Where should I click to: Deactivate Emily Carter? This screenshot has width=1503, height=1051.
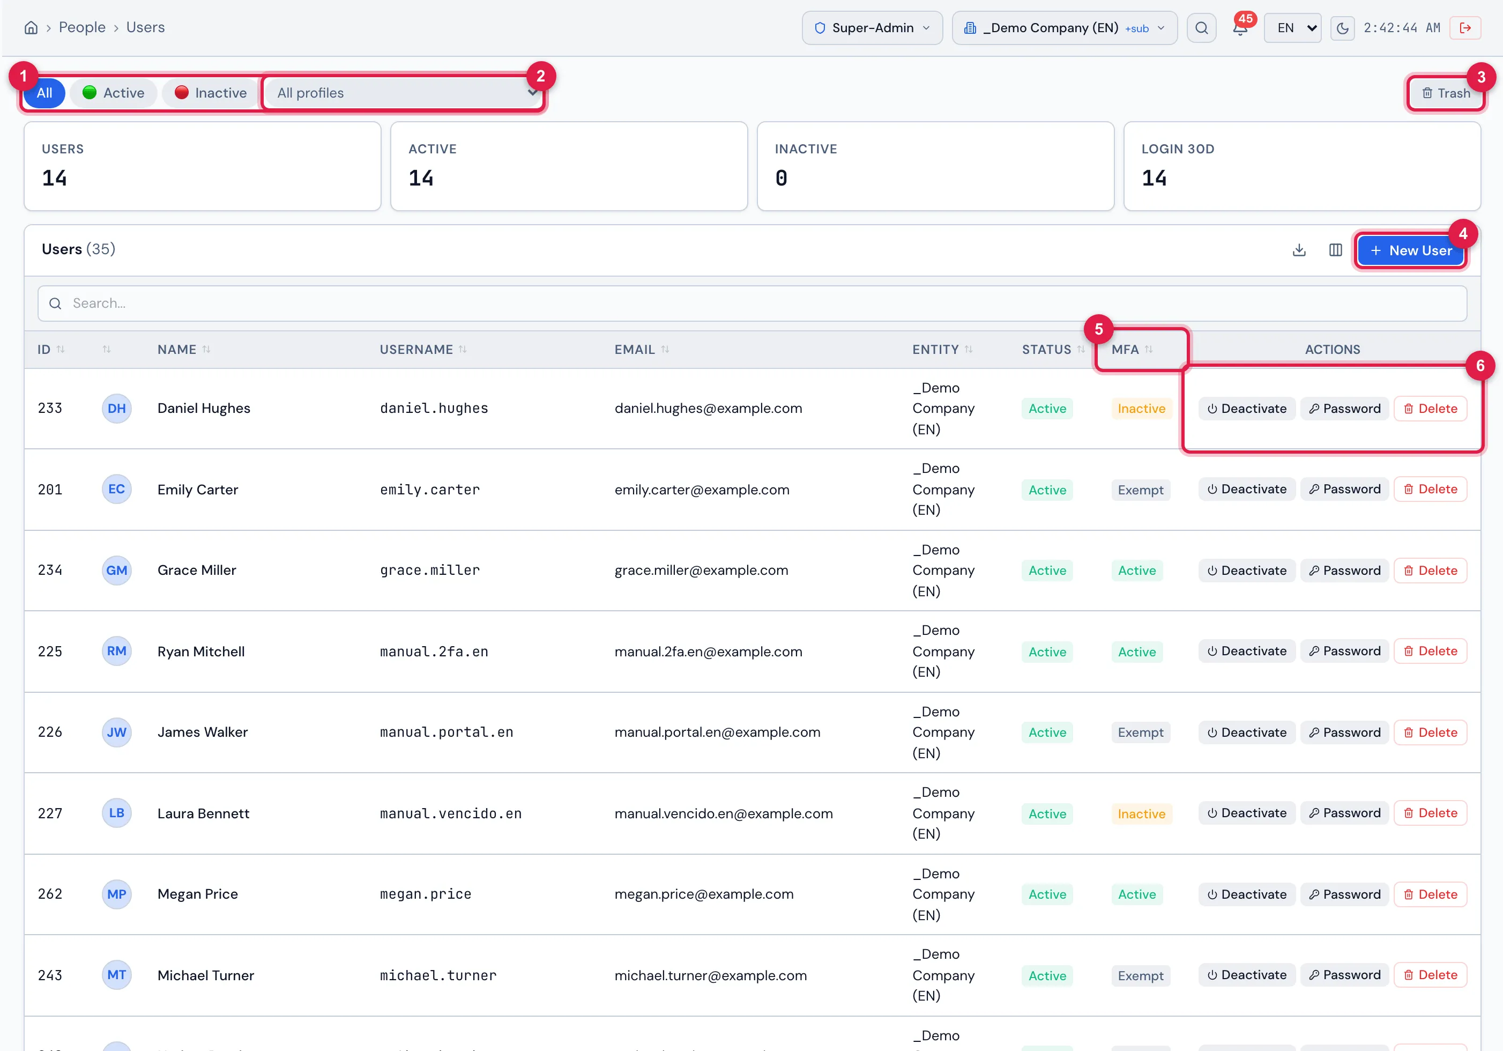(x=1246, y=489)
